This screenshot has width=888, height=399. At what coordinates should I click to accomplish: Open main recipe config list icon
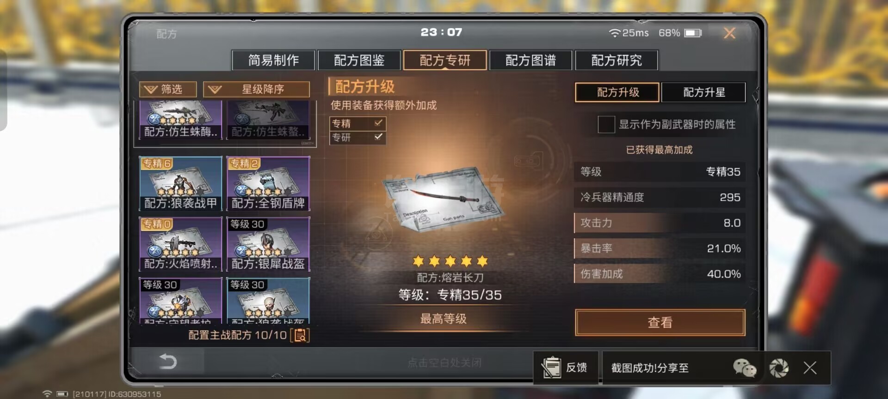[x=300, y=335]
